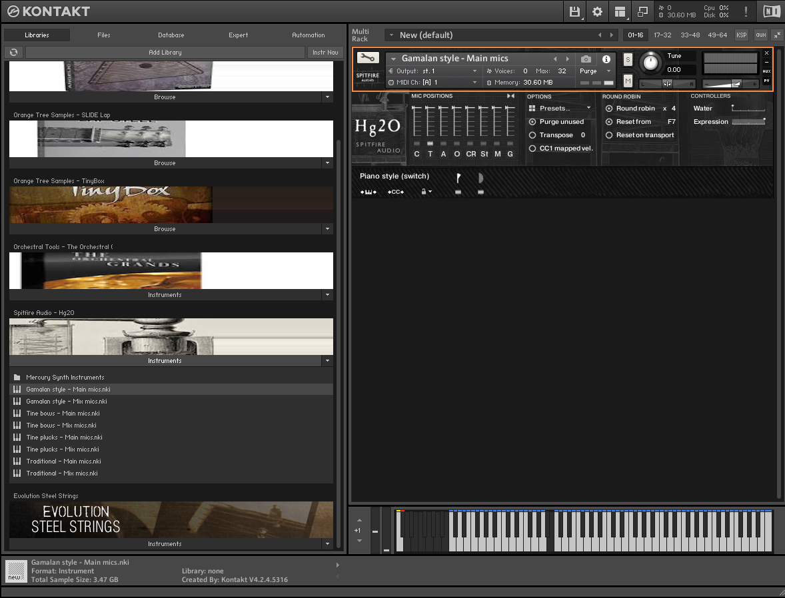Select the 17-32 rack page
The width and height of the screenshot is (785, 598).
coord(662,35)
